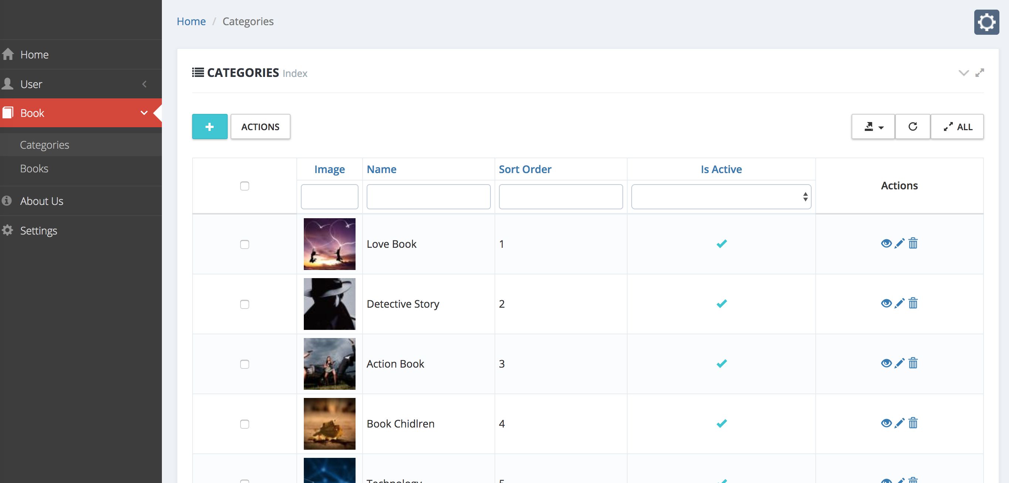Click the add new category plus button

pos(210,126)
